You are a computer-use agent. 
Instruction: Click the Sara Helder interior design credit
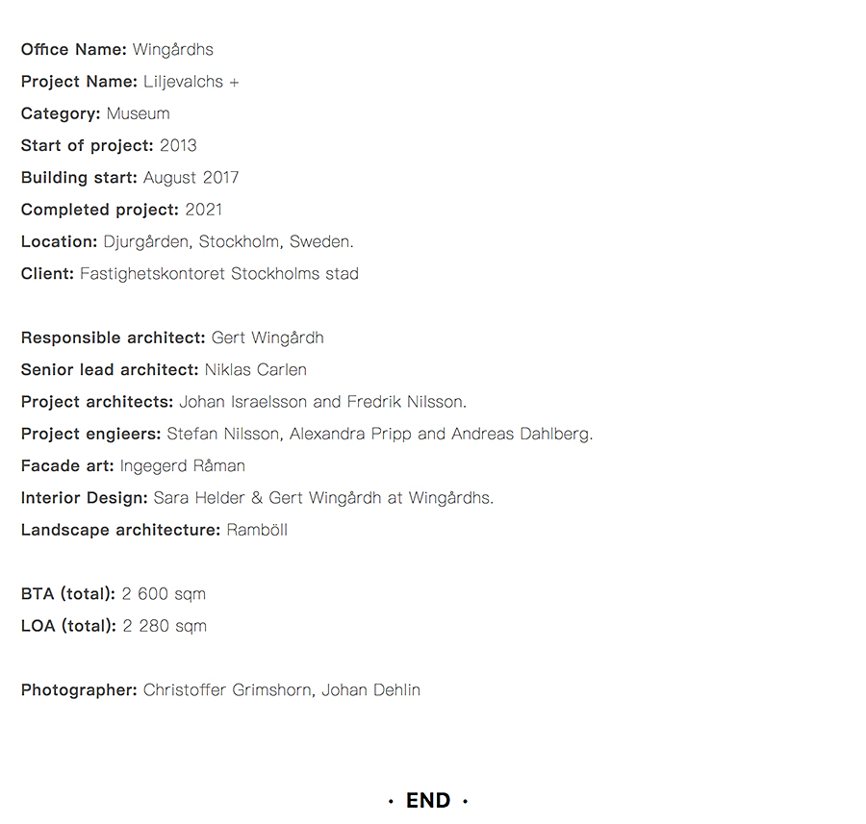[323, 498]
